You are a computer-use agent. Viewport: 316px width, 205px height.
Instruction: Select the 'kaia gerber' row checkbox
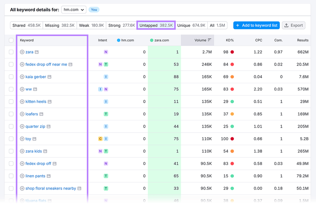click(11, 77)
